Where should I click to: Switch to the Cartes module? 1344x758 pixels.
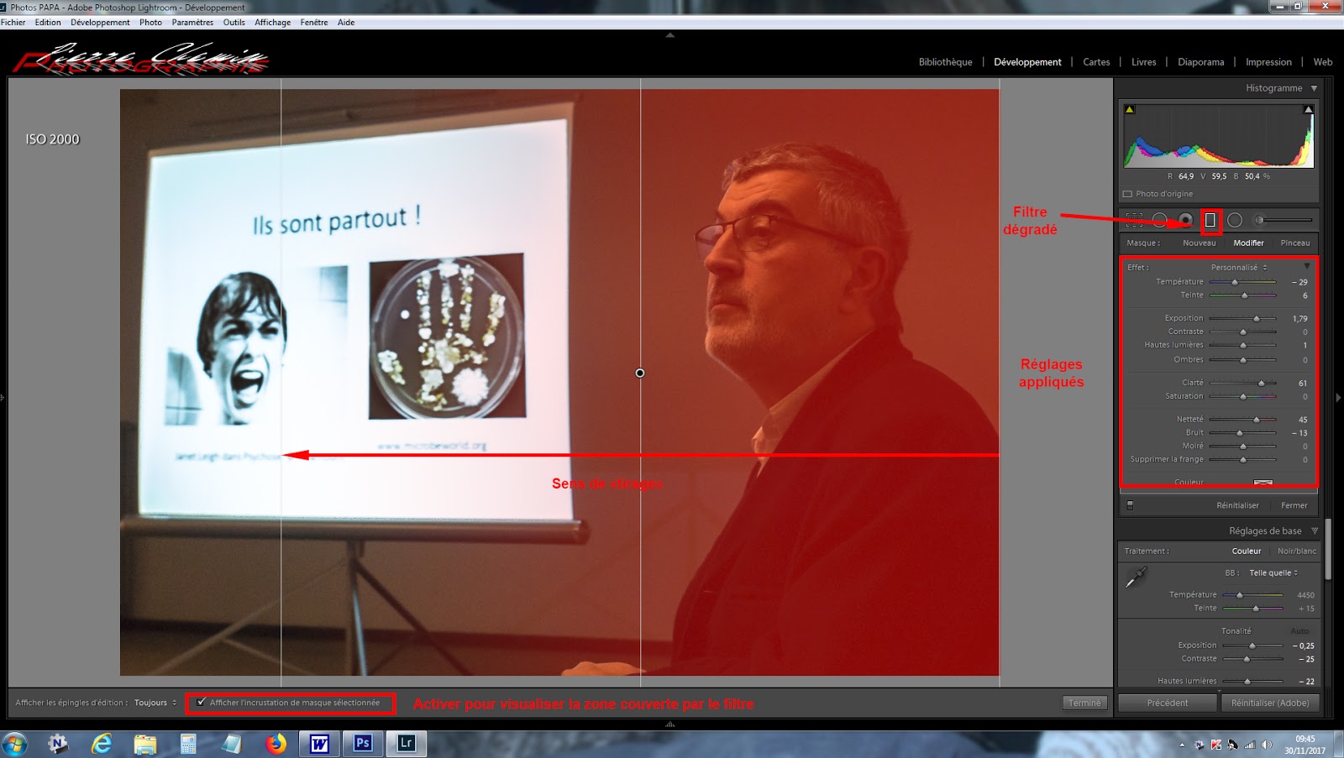coord(1096,62)
